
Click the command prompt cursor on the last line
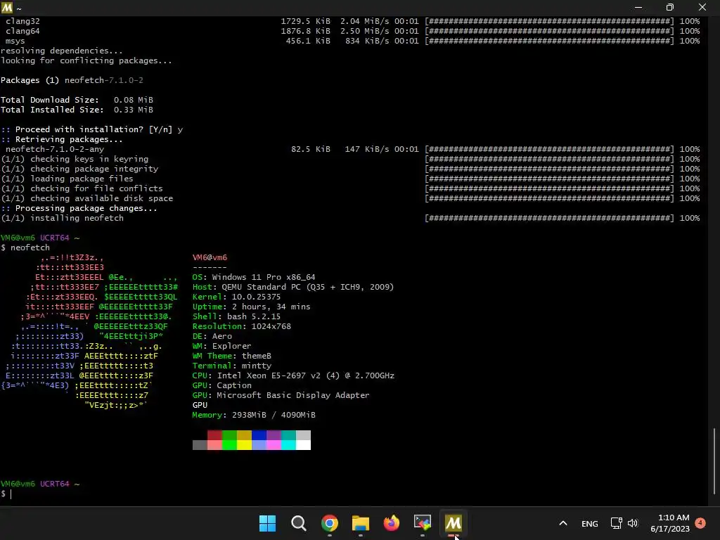click(11, 494)
